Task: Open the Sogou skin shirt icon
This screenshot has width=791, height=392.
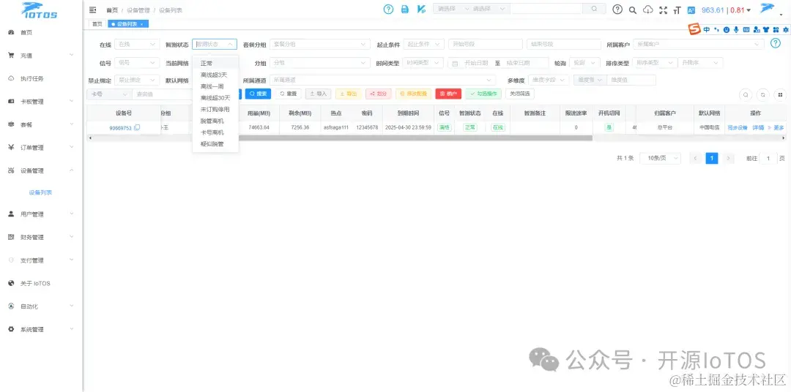Action: click(x=766, y=30)
